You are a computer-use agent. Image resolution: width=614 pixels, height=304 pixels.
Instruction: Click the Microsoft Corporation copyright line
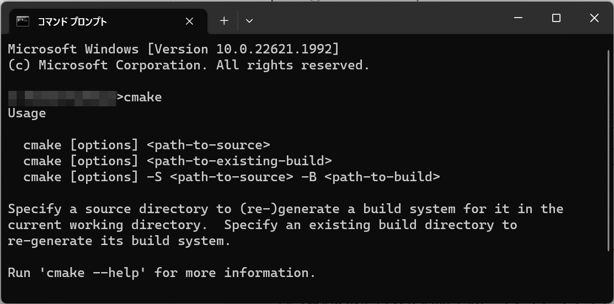(189, 65)
